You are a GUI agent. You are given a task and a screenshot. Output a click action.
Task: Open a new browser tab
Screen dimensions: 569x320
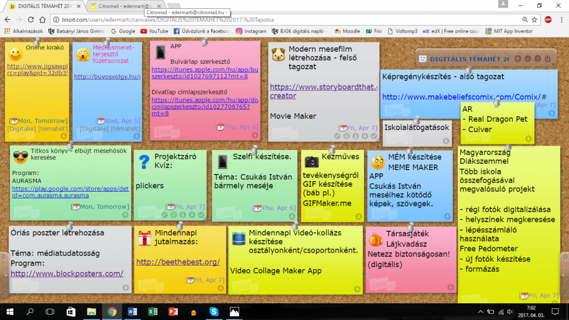[x=174, y=6]
